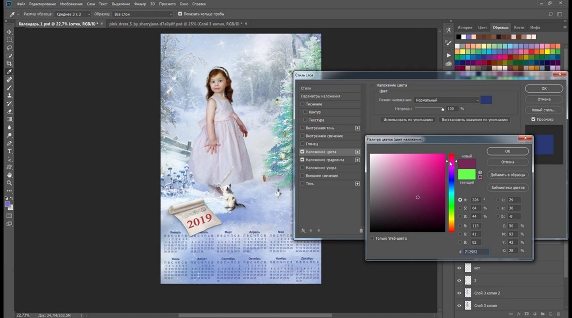The image size is (572, 318).
Task: Select the Pen tool
Action: coord(9,144)
